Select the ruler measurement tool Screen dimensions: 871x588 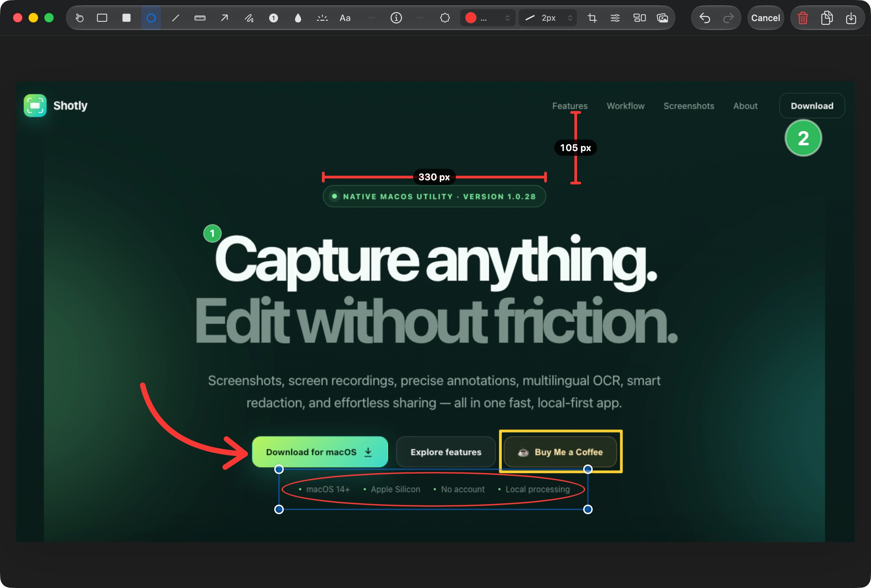[200, 18]
